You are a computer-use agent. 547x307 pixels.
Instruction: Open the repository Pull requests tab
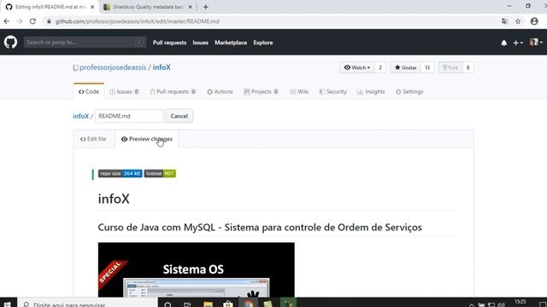pyautogui.click(x=173, y=91)
